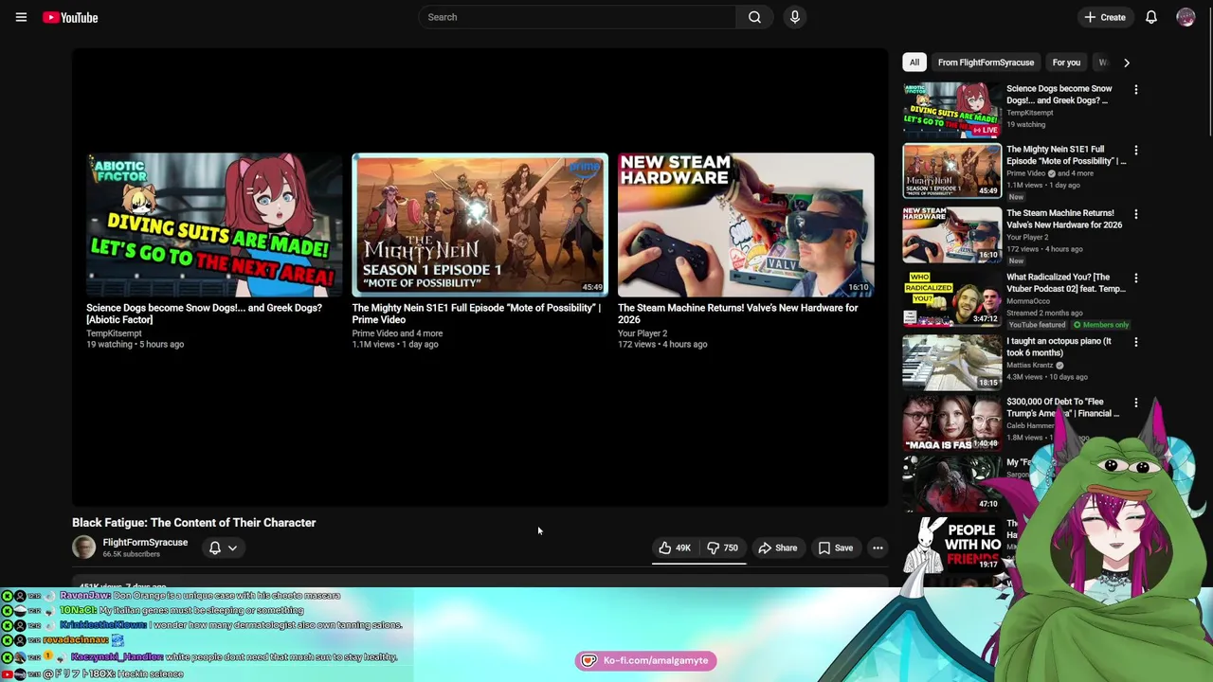1213x682 pixels.
Task: Open the notifications bell in the header
Action: click(1151, 17)
